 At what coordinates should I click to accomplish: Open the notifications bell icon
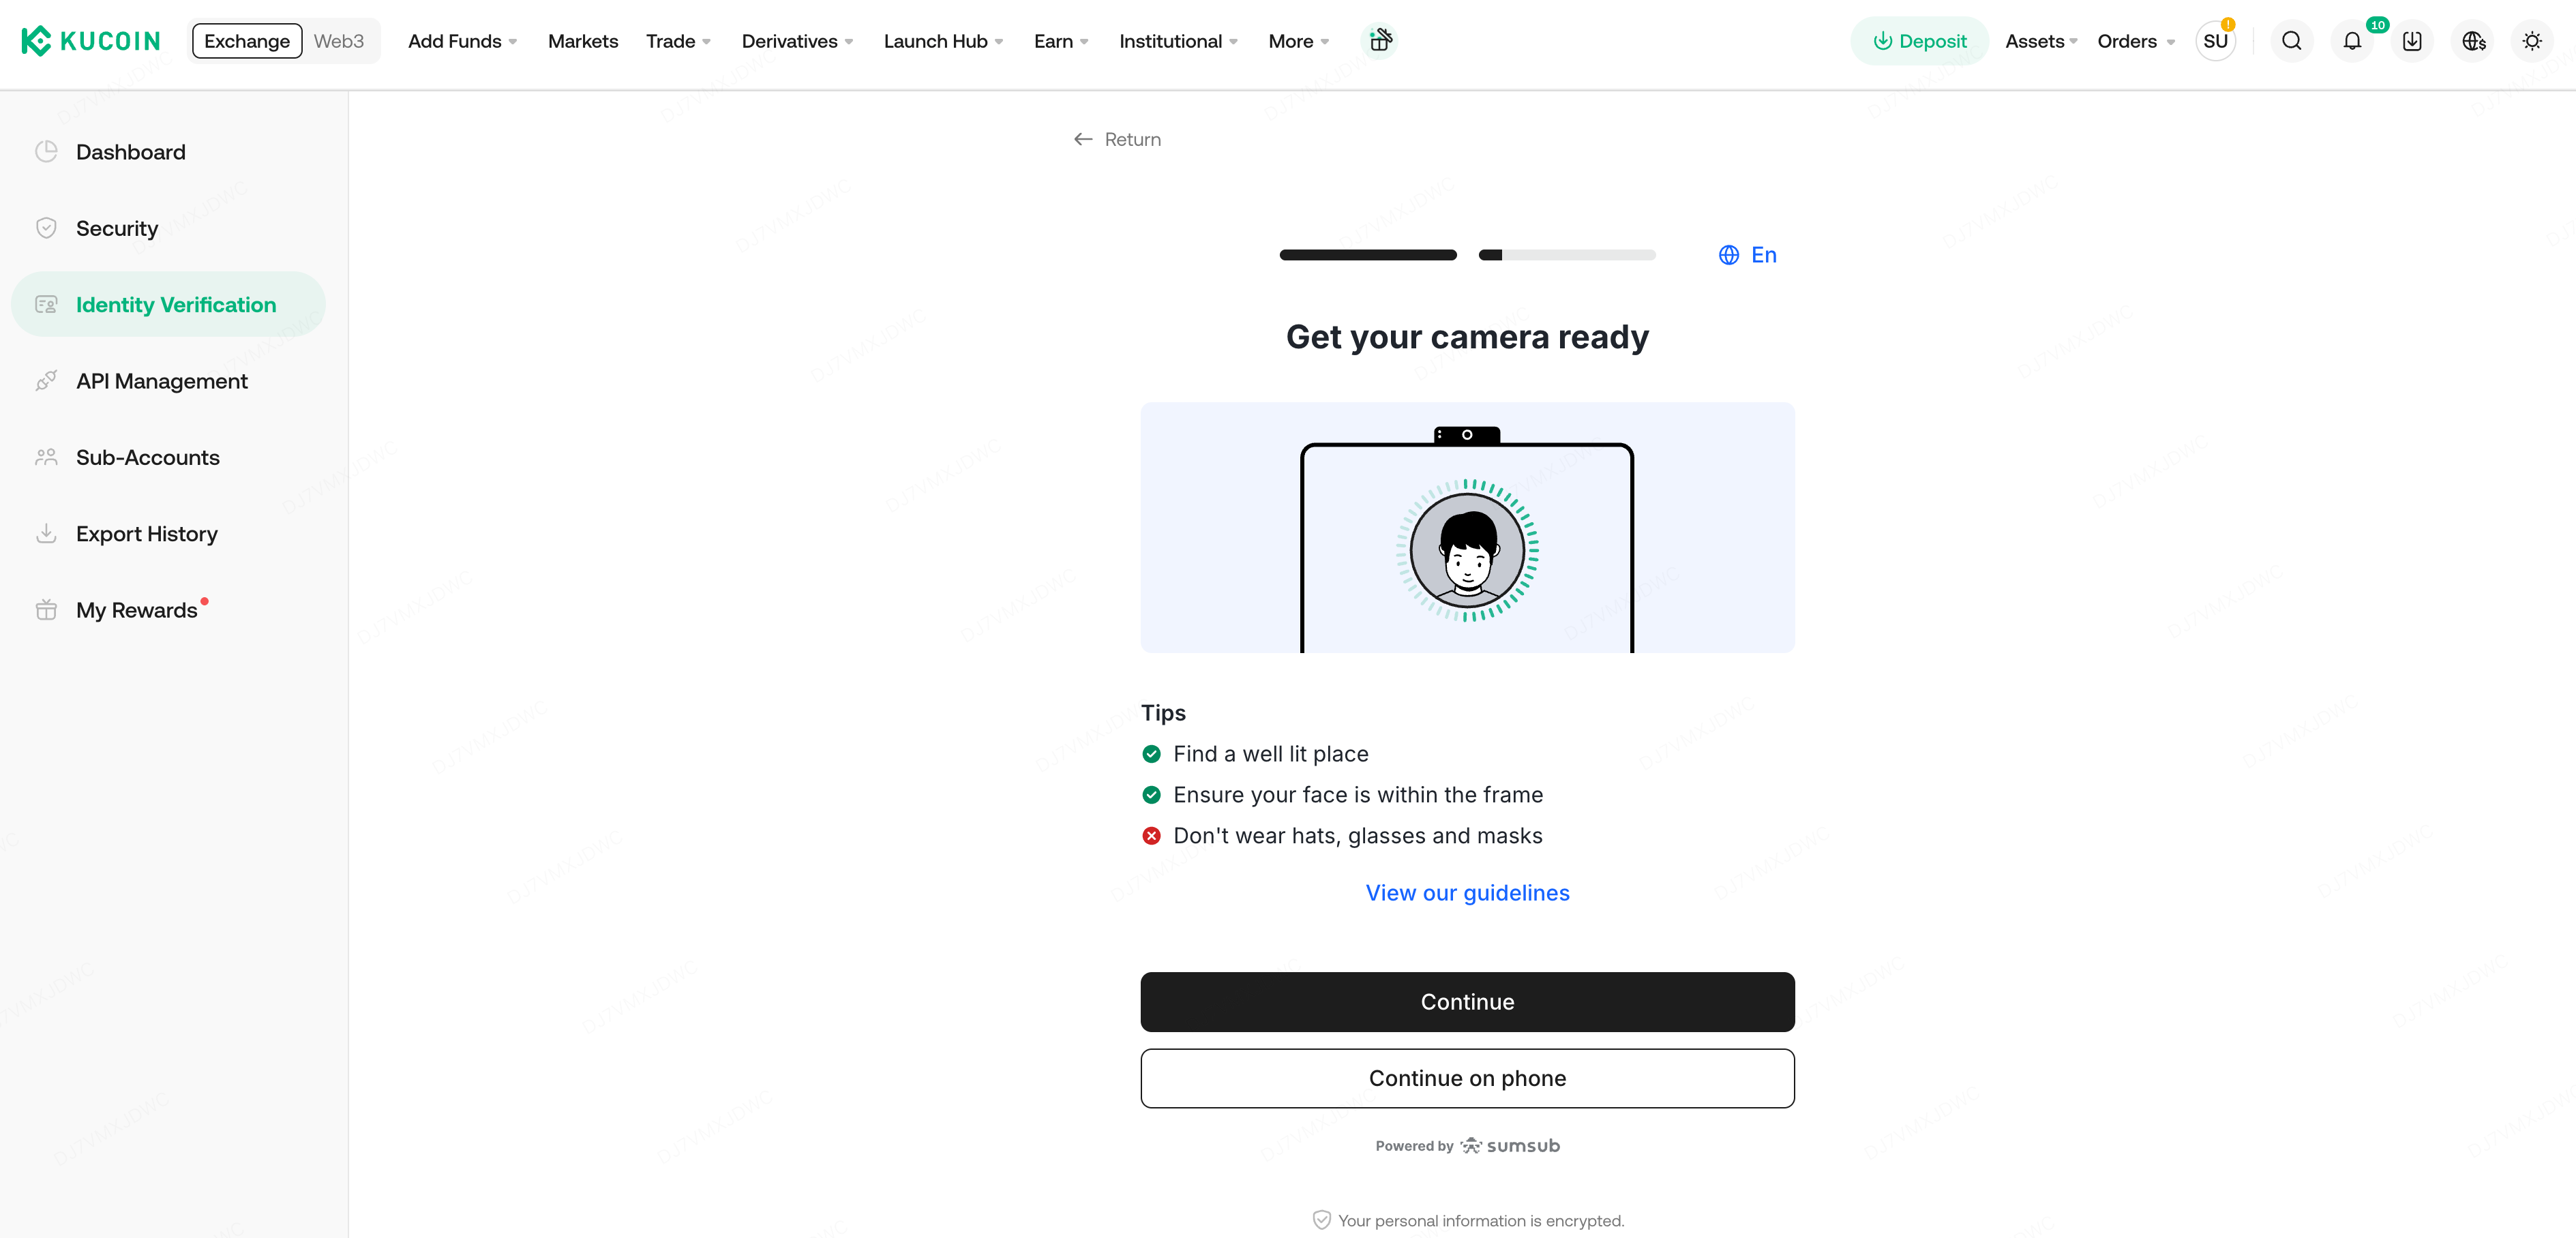(2352, 41)
